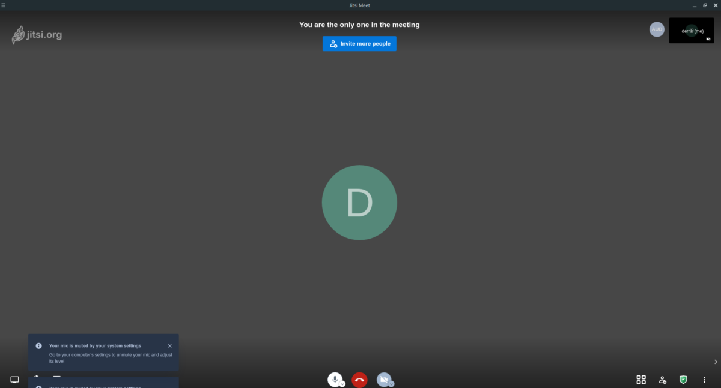Click the large D avatar circle
The width and height of the screenshot is (721, 388).
(x=359, y=202)
